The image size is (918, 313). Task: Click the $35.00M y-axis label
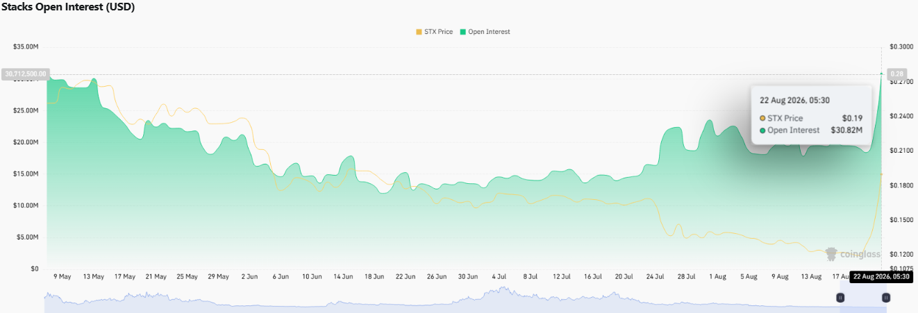26,46
